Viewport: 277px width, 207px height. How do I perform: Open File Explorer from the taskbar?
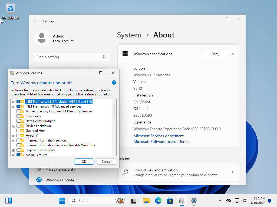pos(146,201)
